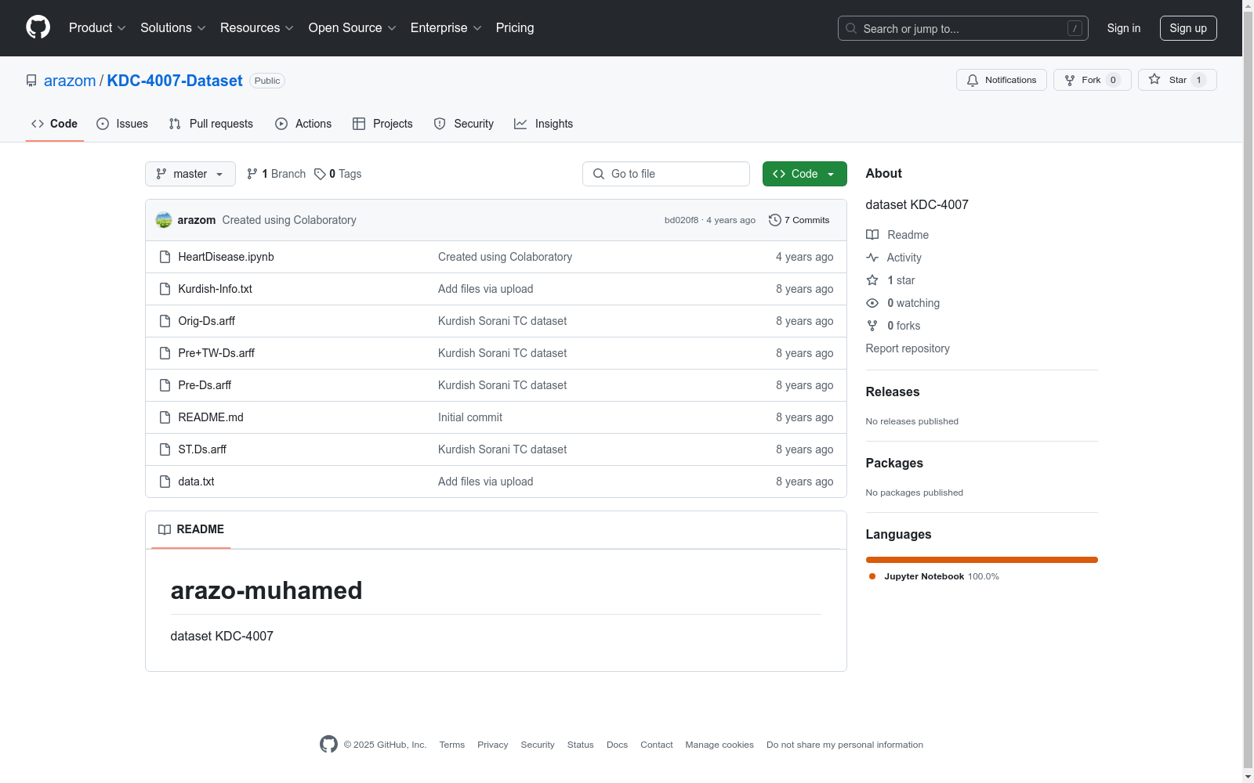Open the Actions tab
The image size is (1254, 783).
tap(303, 124)
